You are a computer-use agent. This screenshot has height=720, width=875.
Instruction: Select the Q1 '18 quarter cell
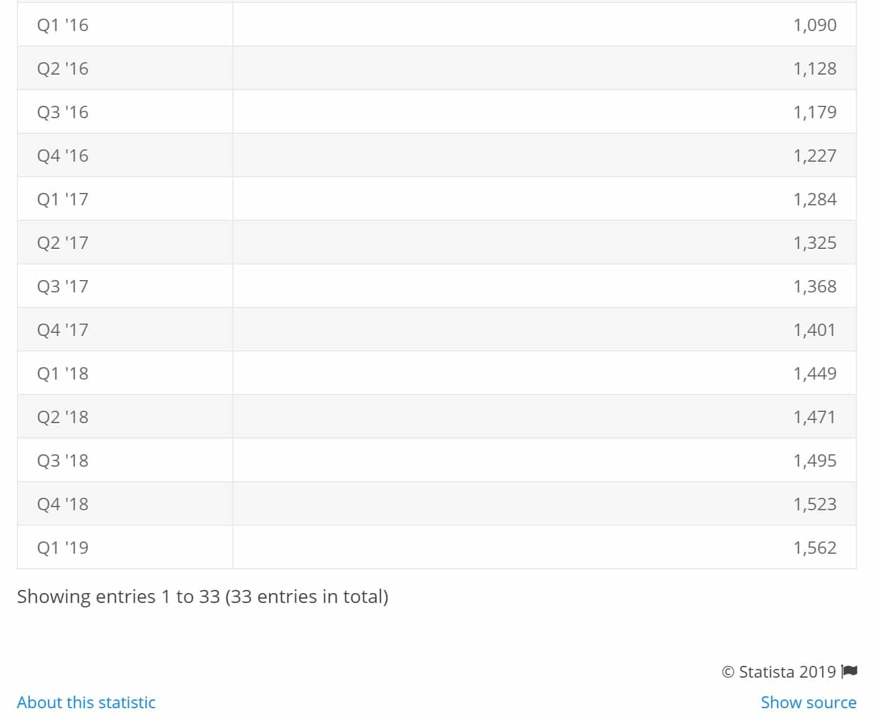(63, 373)
